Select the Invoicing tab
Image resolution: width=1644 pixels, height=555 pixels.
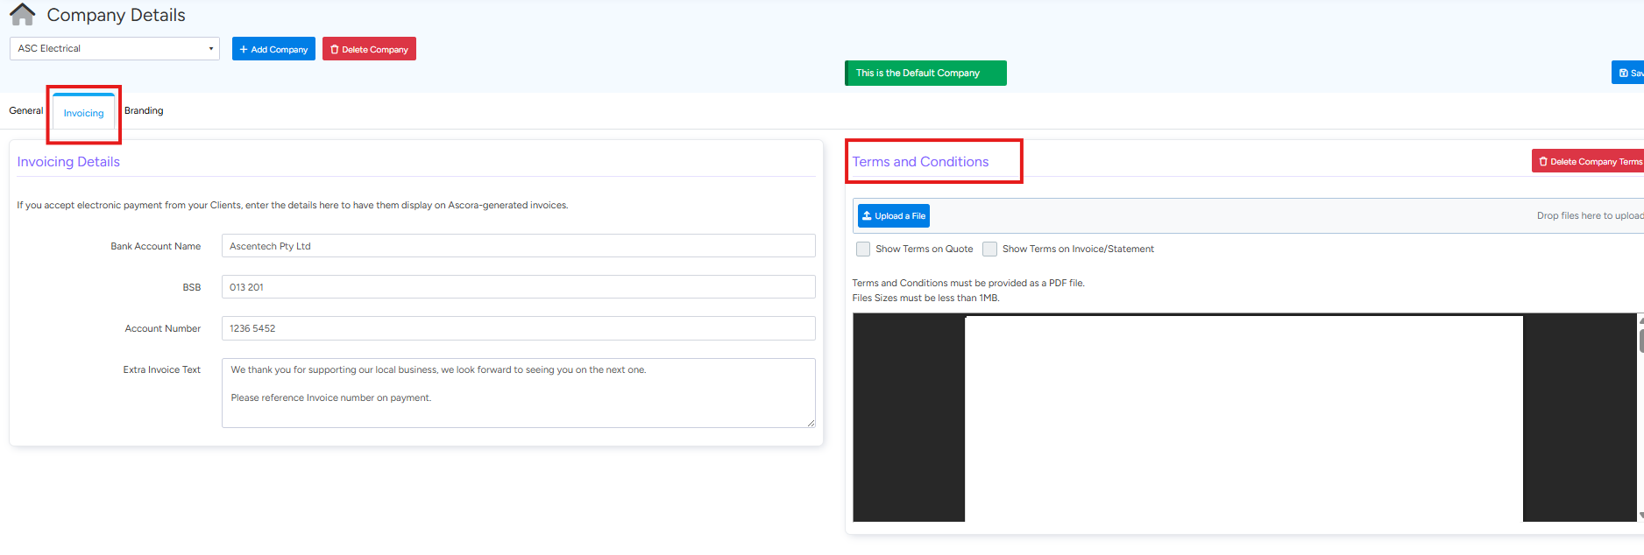83,114
